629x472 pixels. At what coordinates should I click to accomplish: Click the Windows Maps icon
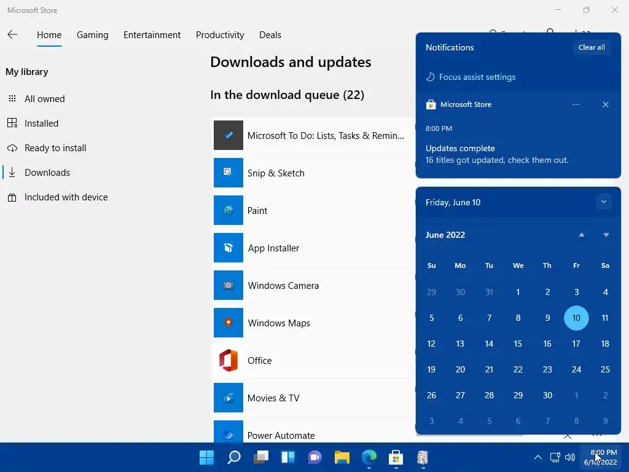pos(229,323)
